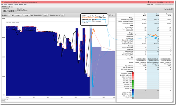The width and height of the screenshot is (176, 105).
Task: Click the $50.01 to $75 green swatch
Action: (x=133, y=85)
